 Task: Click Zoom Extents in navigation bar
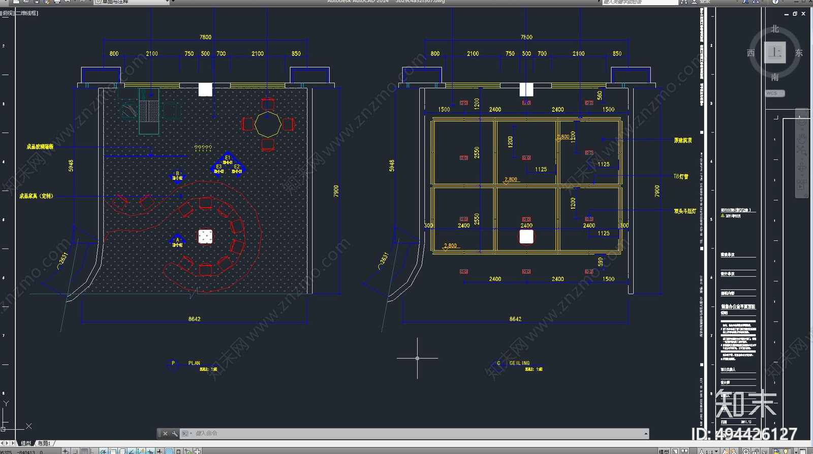pos(801,150)
